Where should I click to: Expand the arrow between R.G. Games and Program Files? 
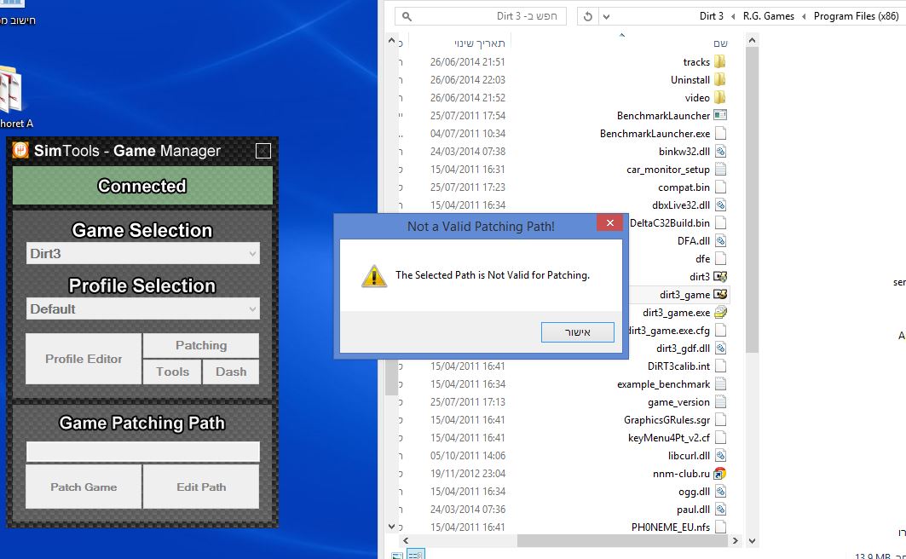coord(804,16)
